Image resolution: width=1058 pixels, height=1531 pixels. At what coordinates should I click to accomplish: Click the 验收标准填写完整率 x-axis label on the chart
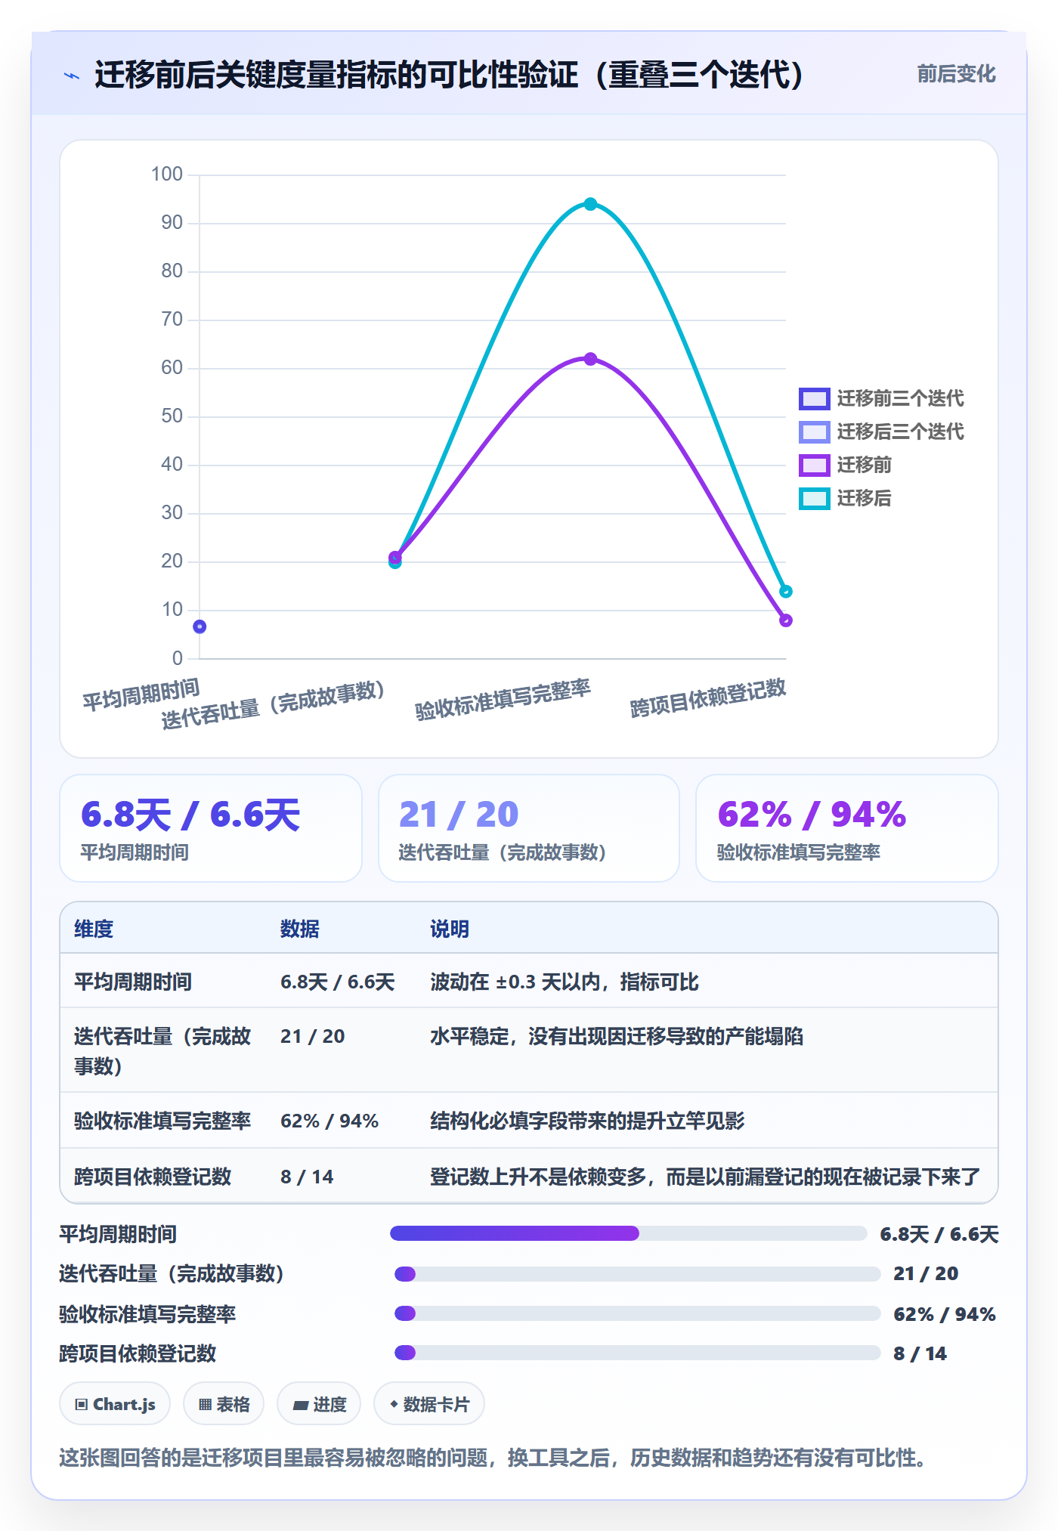503,700
